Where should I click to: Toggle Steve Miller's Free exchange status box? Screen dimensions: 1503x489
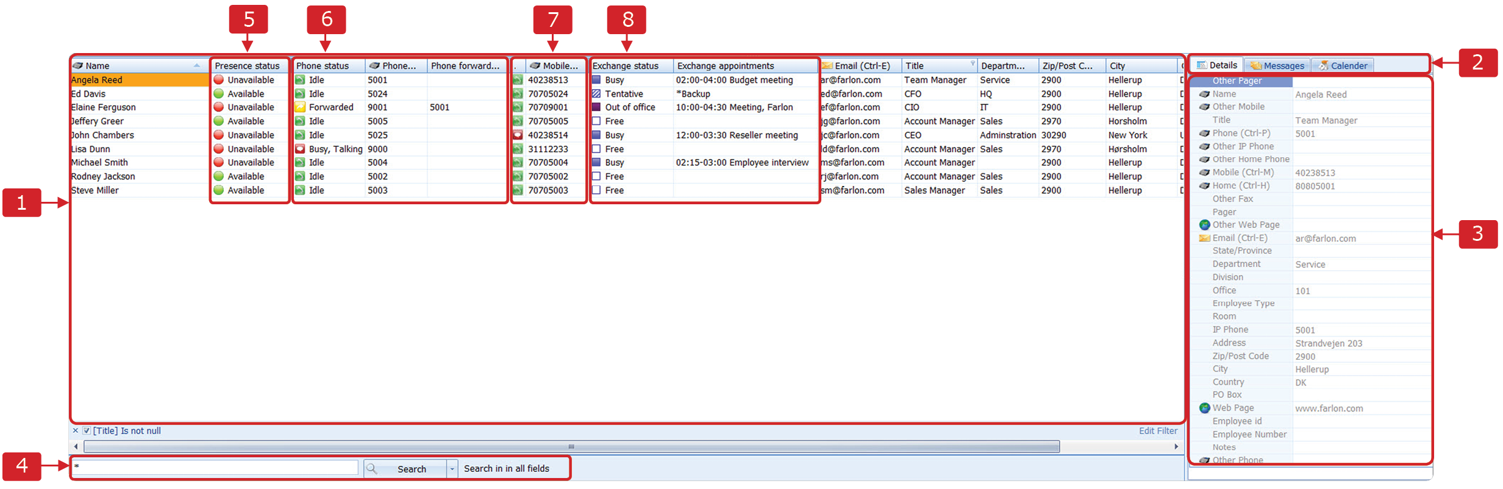(x=596, y=190)
